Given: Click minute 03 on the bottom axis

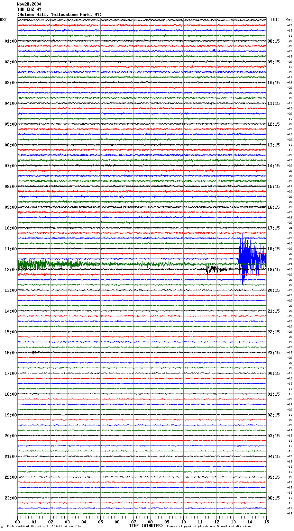Looking at the screenshot, I should [x=67, y=522].
